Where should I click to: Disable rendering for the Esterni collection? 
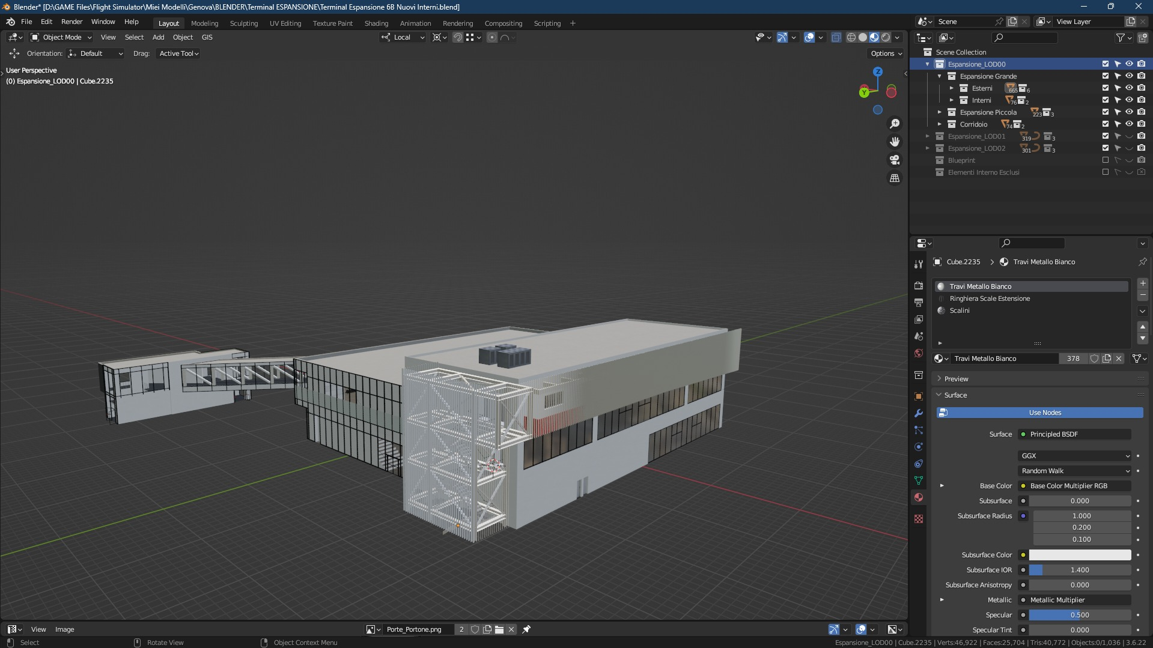click(1141, 88)
